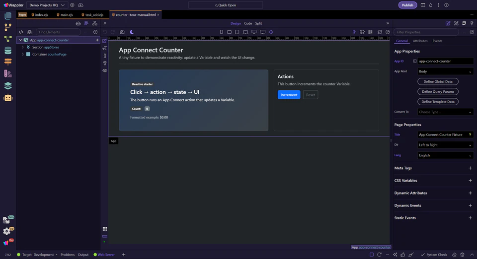
Task: Select the auto-fit move arrows icon
Action: point(271,32)
